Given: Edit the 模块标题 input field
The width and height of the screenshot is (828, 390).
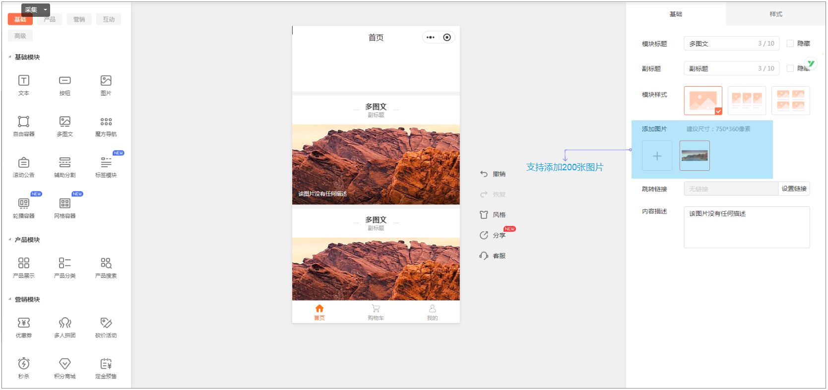Looking at the screenshot, I should click(731, 44).
